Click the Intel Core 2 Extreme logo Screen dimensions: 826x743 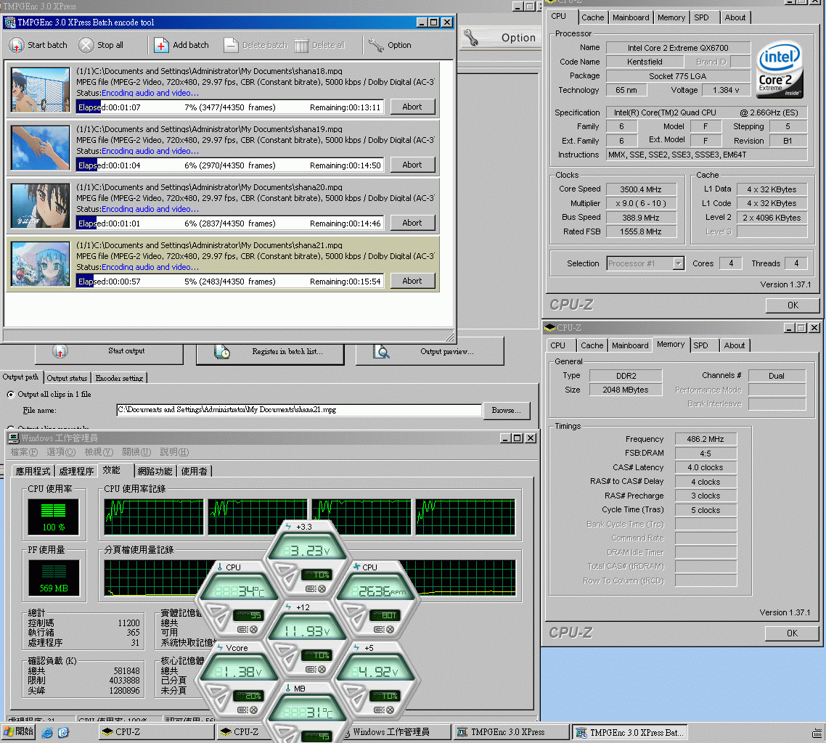click(x=780, y=69)
